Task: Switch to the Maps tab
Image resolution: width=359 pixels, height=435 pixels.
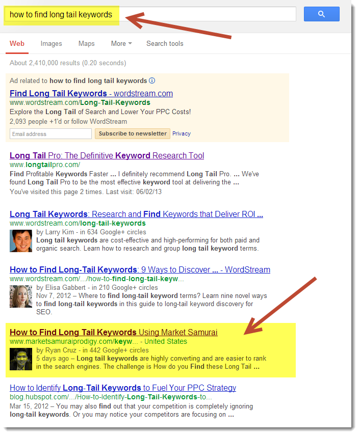Action: [86, 44]
